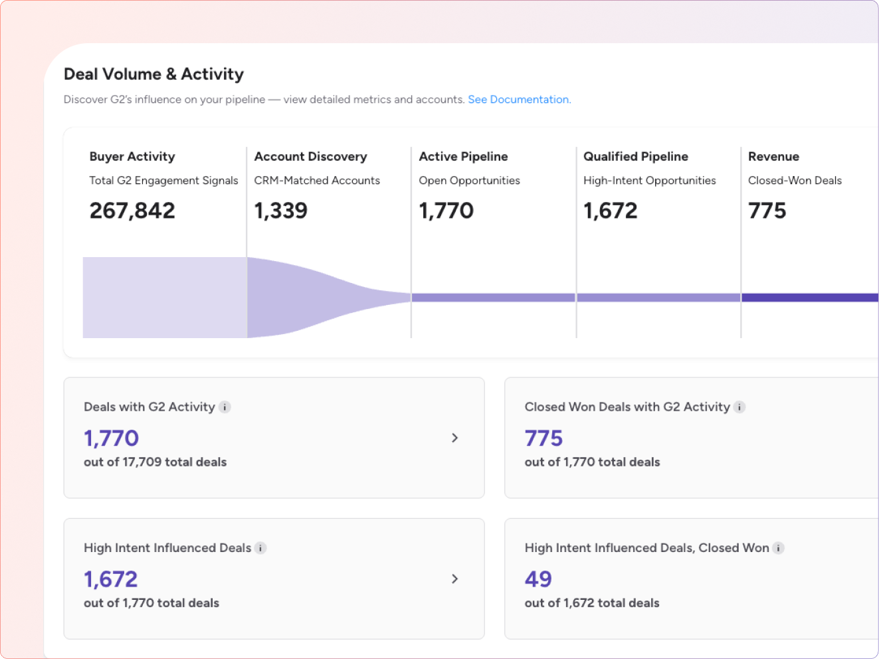Show info for High Intent Influenced Deals, Closed Won
Viewport: 879px width, 659px height.
click(779, 548)
